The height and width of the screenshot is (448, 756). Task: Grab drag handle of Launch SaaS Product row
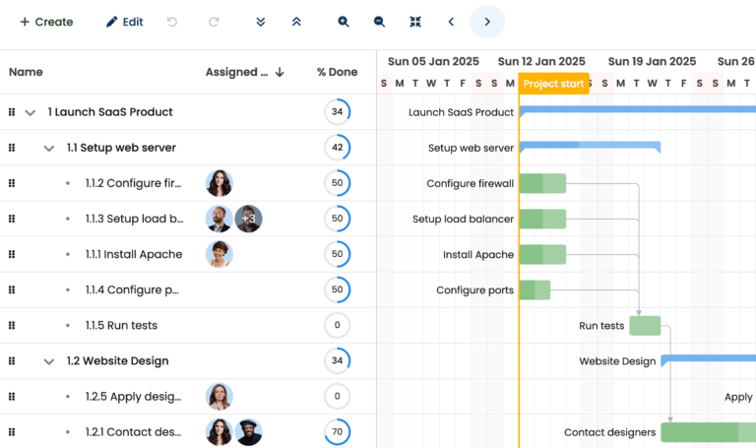click(12, 112)
